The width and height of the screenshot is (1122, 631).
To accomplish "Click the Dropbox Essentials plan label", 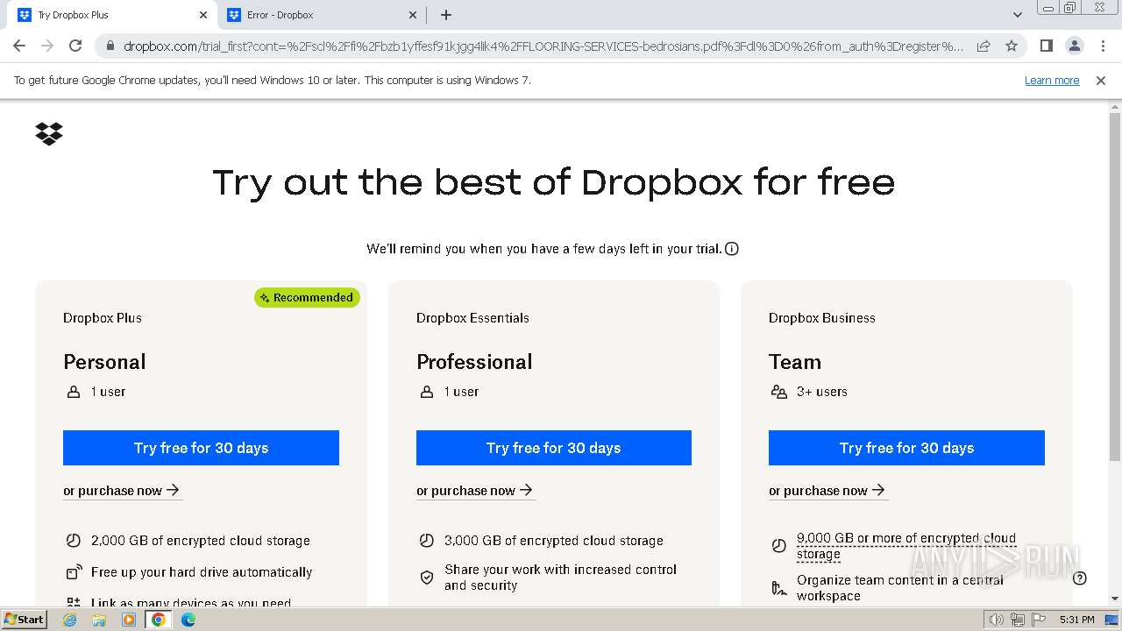I will point(472,318).
